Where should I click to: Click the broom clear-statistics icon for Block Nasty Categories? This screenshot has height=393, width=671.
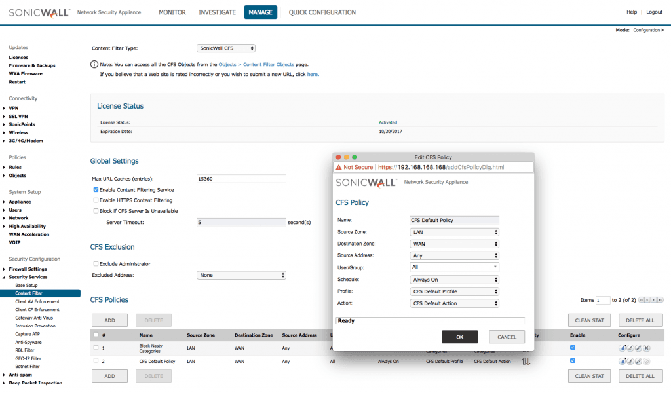(x=630, y=348)
